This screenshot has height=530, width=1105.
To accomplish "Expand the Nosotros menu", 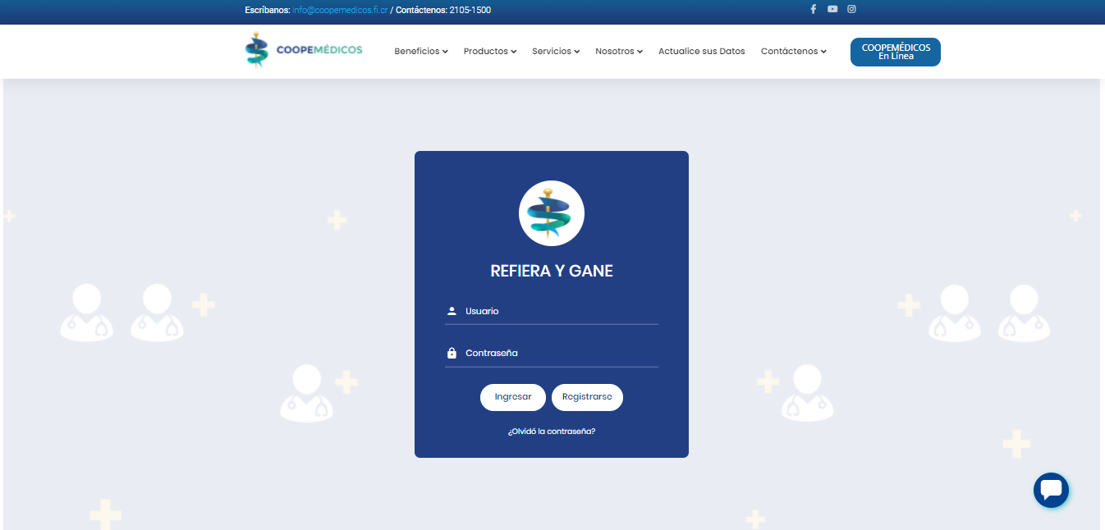I will 619,51.
